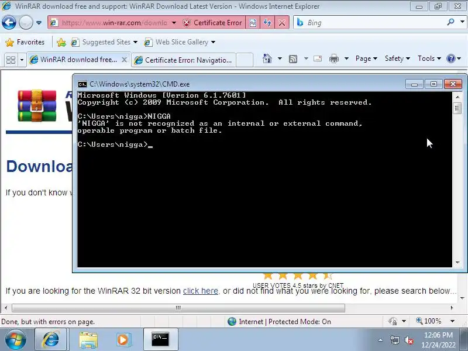Open the Favorites center
Image resolution: width=468 pixels, height=351 pixels.
pyautogui.click(x=25, y=42)
